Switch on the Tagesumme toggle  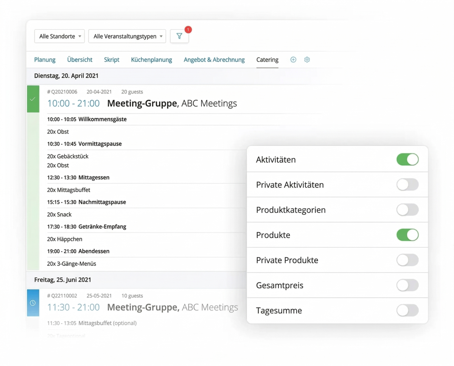click(x=407, y=310)
